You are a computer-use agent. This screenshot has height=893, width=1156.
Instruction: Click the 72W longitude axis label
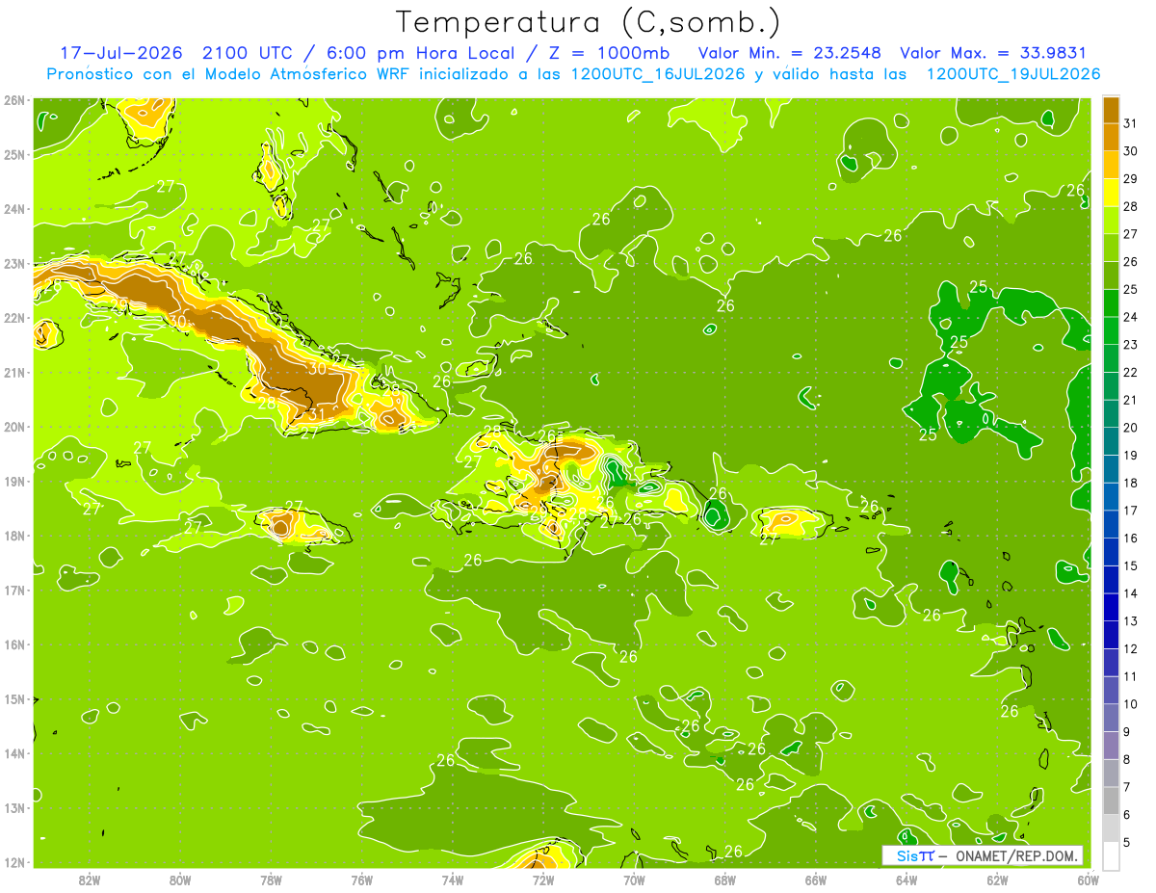pyautogui.click(x=543, y=880)
